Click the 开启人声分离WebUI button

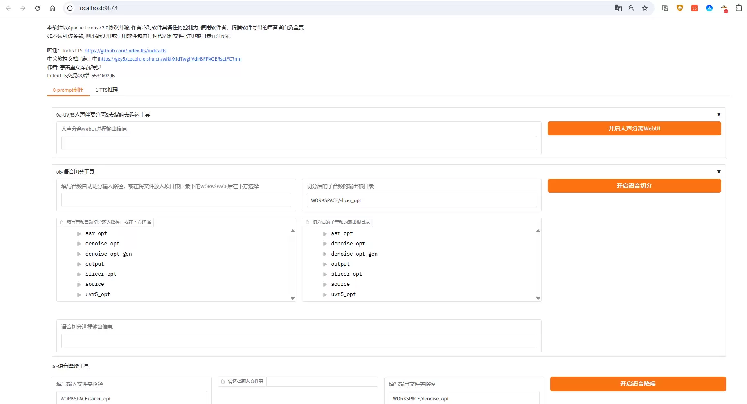[634, 128]
